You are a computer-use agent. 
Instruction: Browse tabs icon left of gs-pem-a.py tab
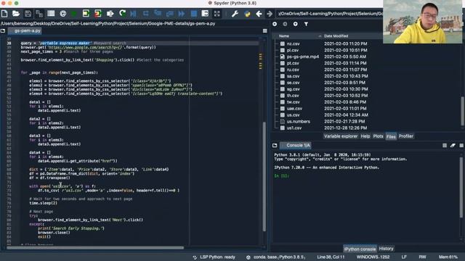(3, 30)
